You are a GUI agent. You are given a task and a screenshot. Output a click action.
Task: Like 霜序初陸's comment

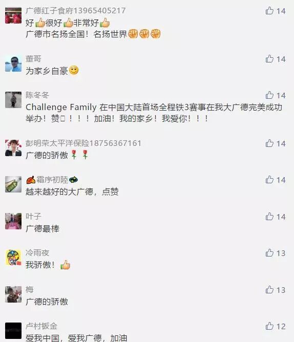click(269, 180)
